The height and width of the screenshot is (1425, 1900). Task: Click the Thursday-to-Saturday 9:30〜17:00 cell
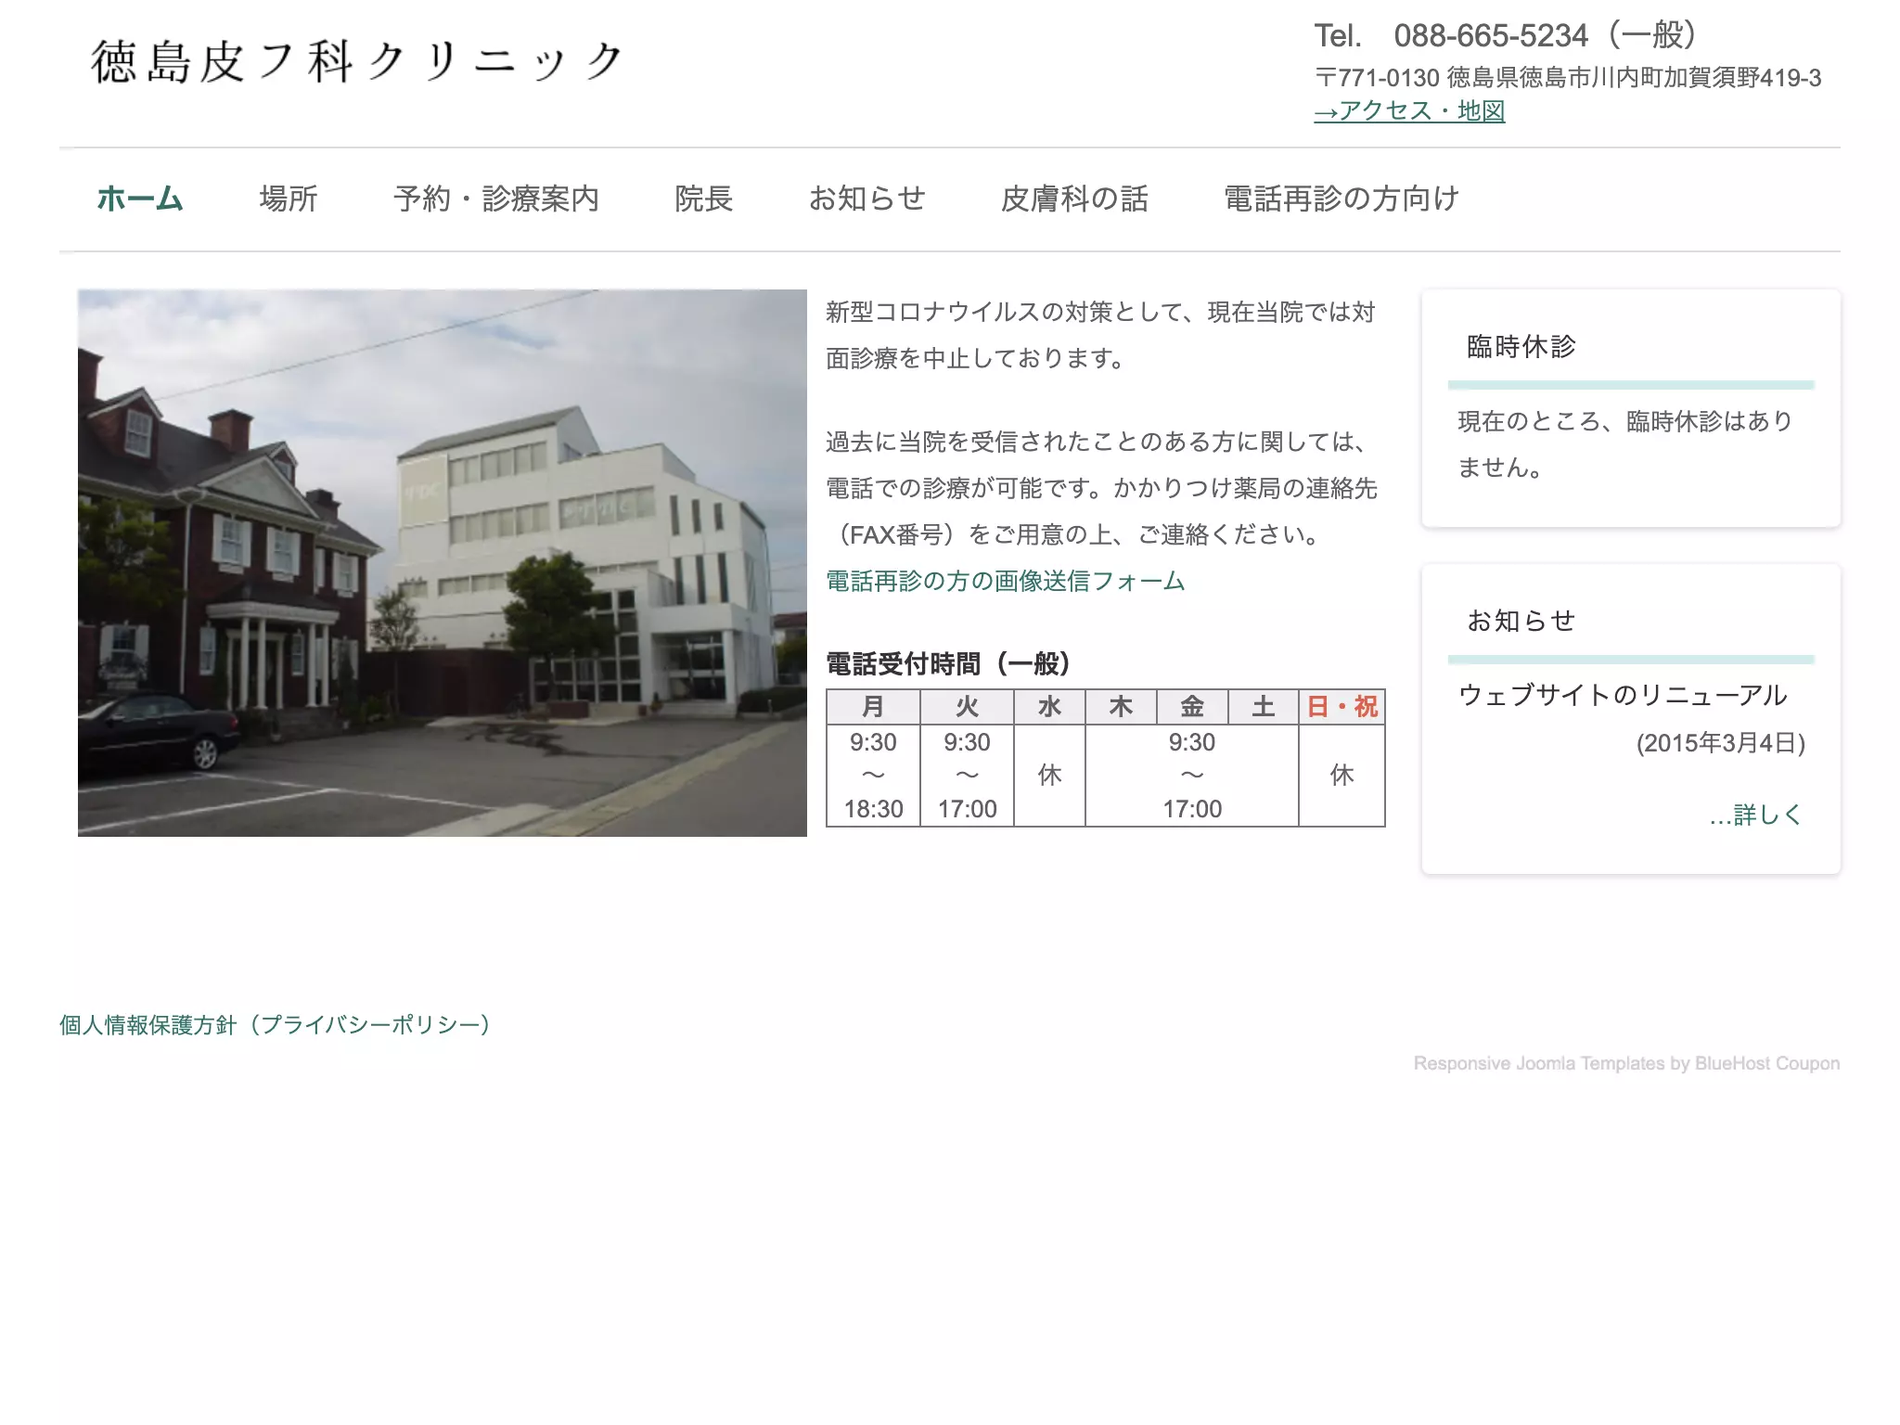point(1192,776)
